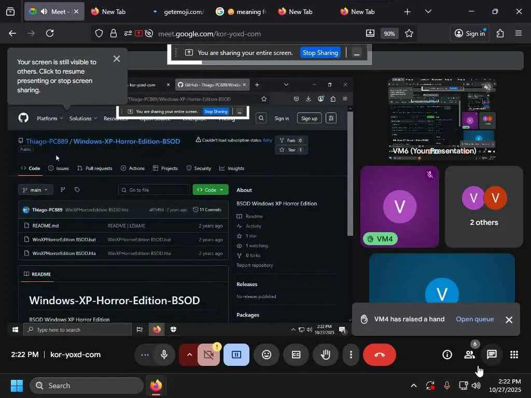The width and height of the screenshot is (531, 398).
Task: Click the Solutions menu in shared GitHub page
Action: point(83,119)
